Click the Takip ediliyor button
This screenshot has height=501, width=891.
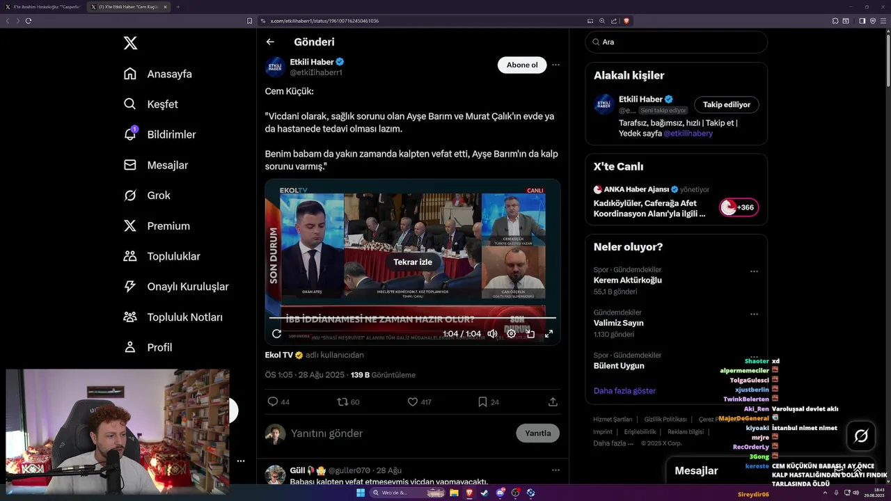(x=726, y=104)
